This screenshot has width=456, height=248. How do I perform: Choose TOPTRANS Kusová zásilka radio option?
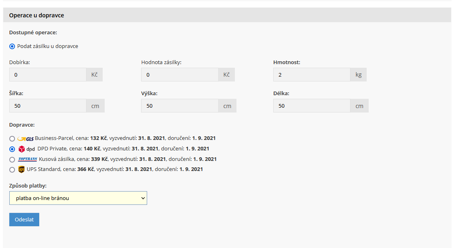point(12,159)
